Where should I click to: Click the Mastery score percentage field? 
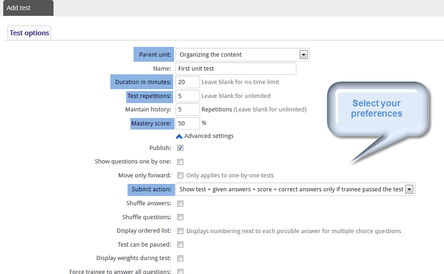click(x=188, y=124)
